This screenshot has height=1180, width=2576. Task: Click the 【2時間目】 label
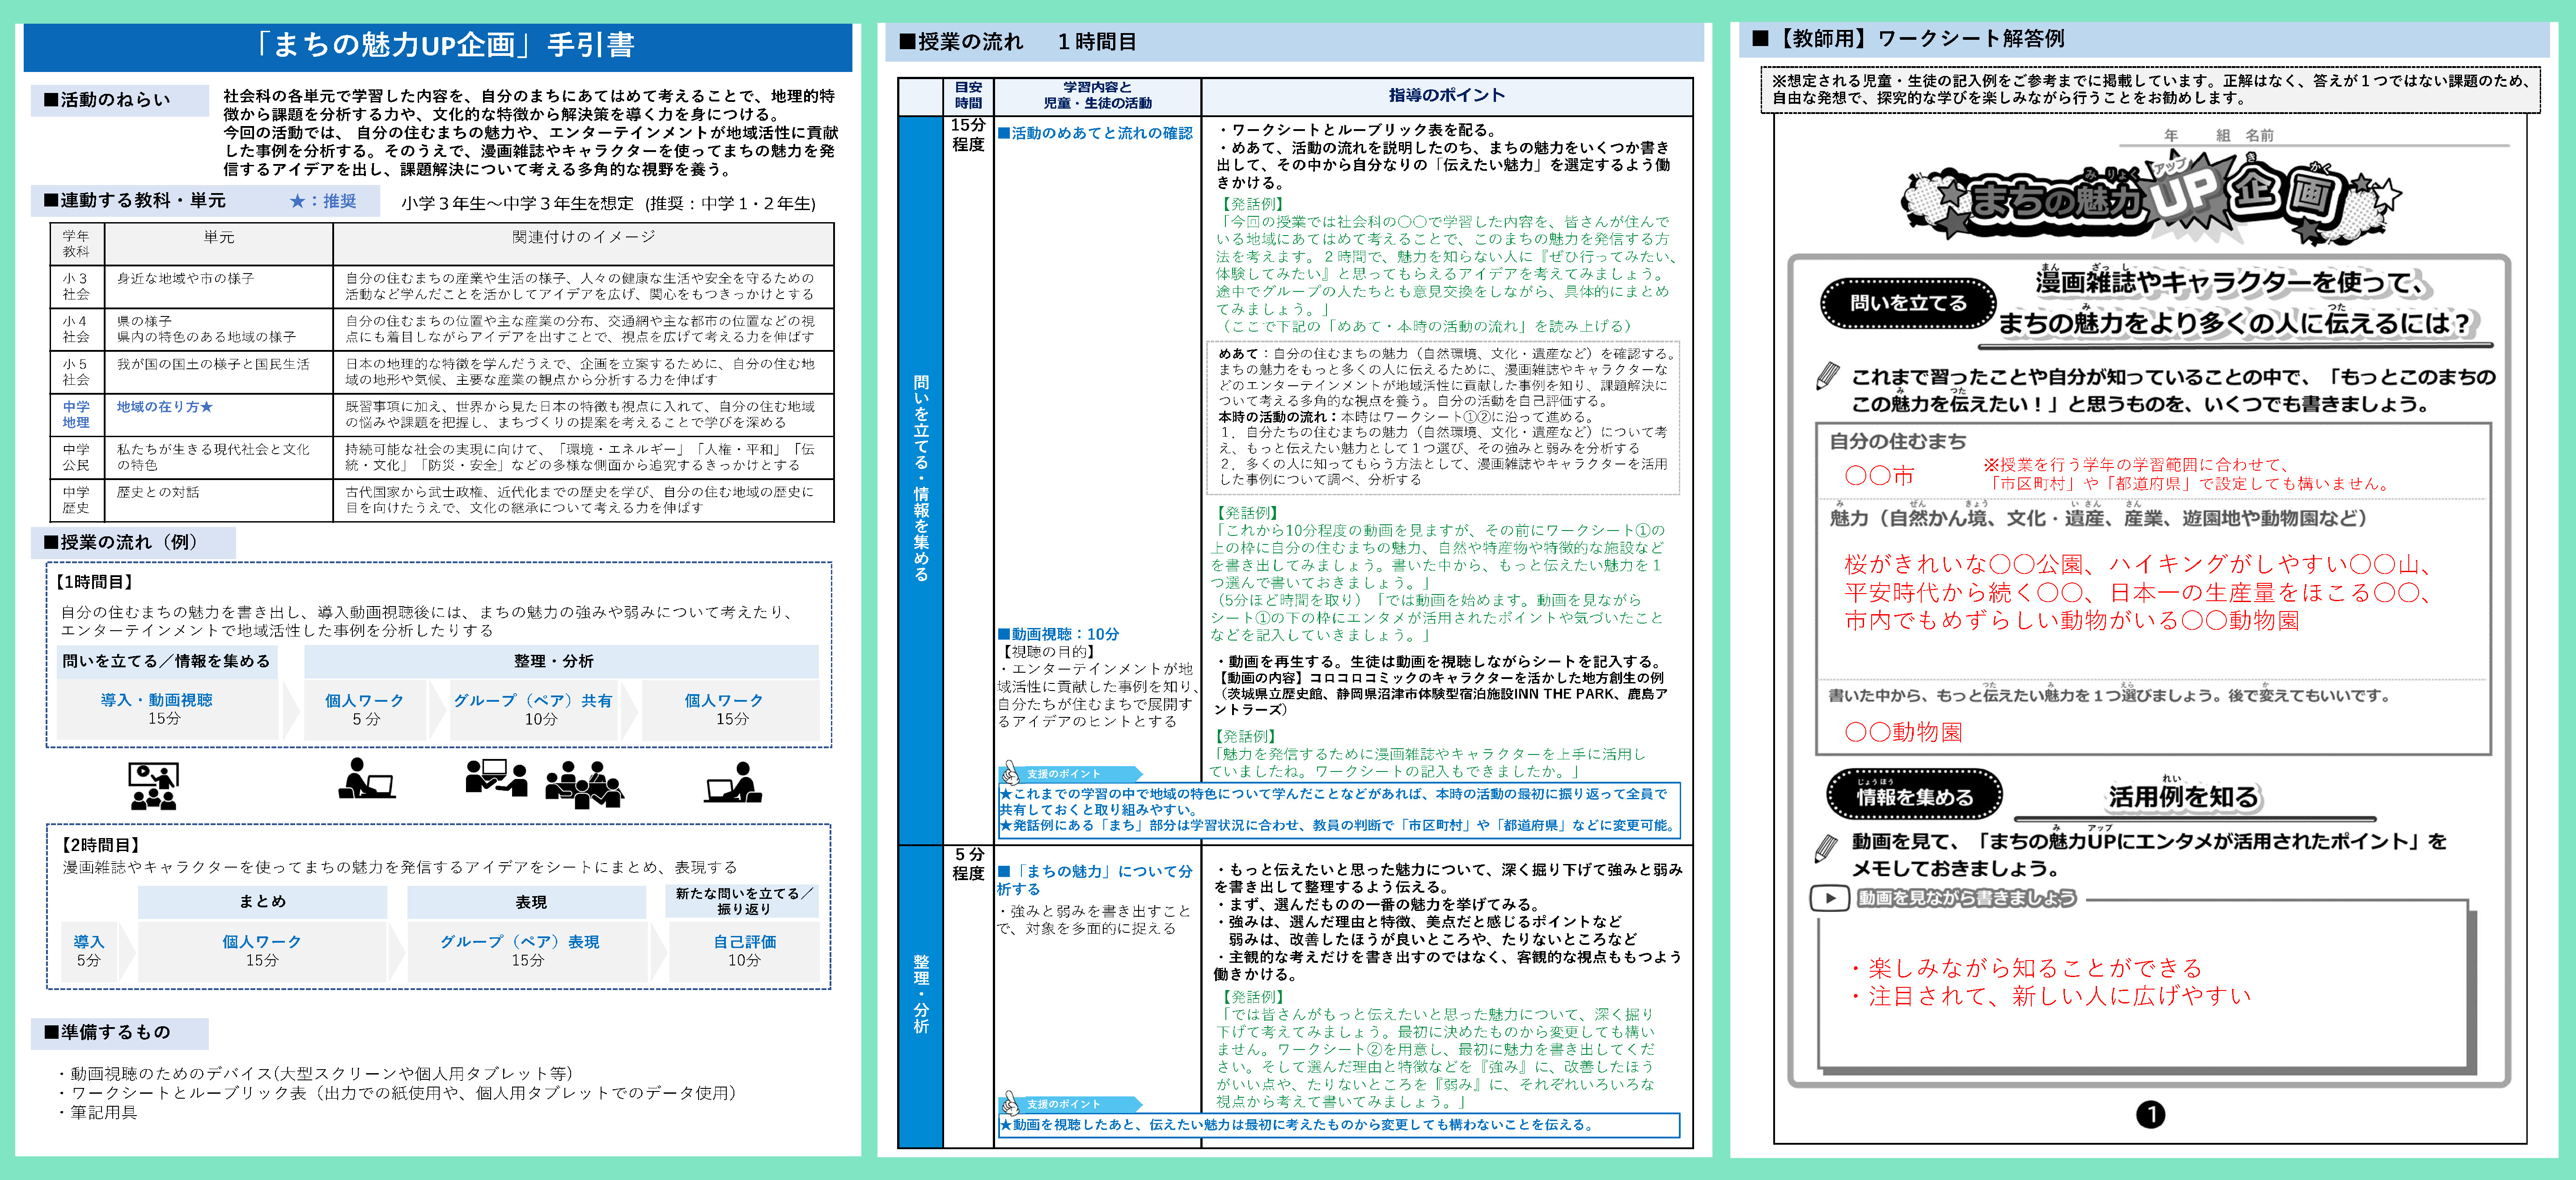100,845
